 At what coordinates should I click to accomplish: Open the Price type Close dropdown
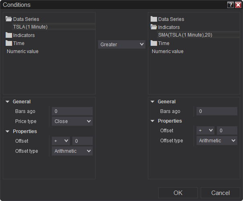coord(72,121)
